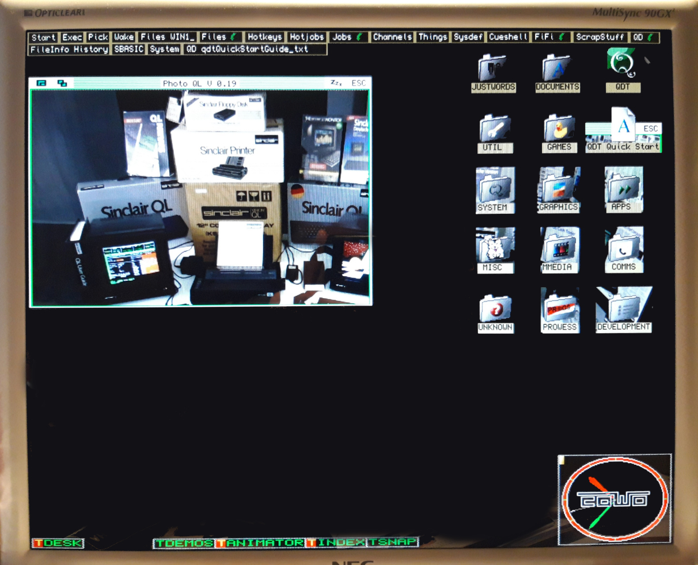The image size is (698, 565).
Task: Click the TSNAP button
Action: tap(393, 543)
